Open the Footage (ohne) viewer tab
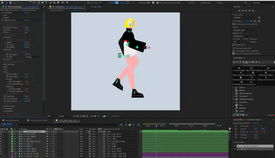This screenshot has width=275, height=158. click(x=96, y=7)
